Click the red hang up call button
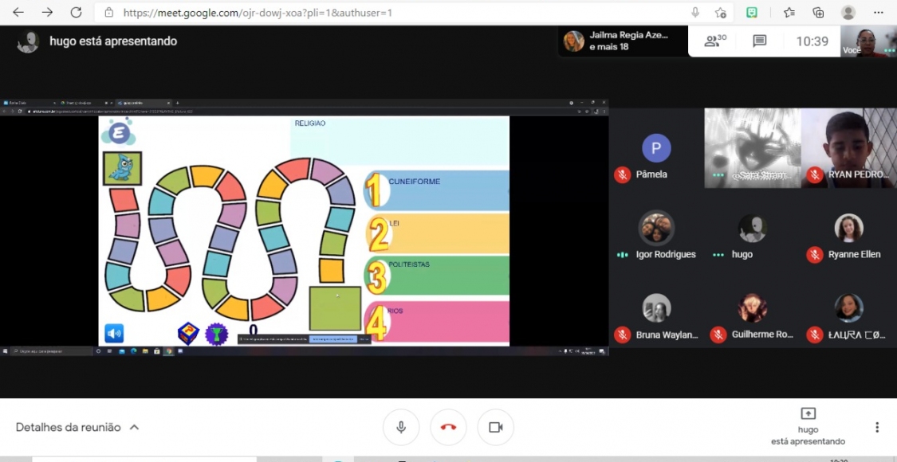Image resolution: width=897 pixels, height=462 pixels. tap(448, 427)
